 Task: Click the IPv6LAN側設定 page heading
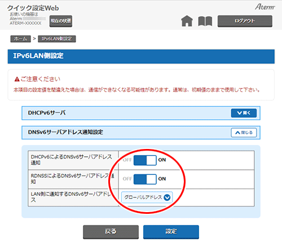(x=38, y=56)
